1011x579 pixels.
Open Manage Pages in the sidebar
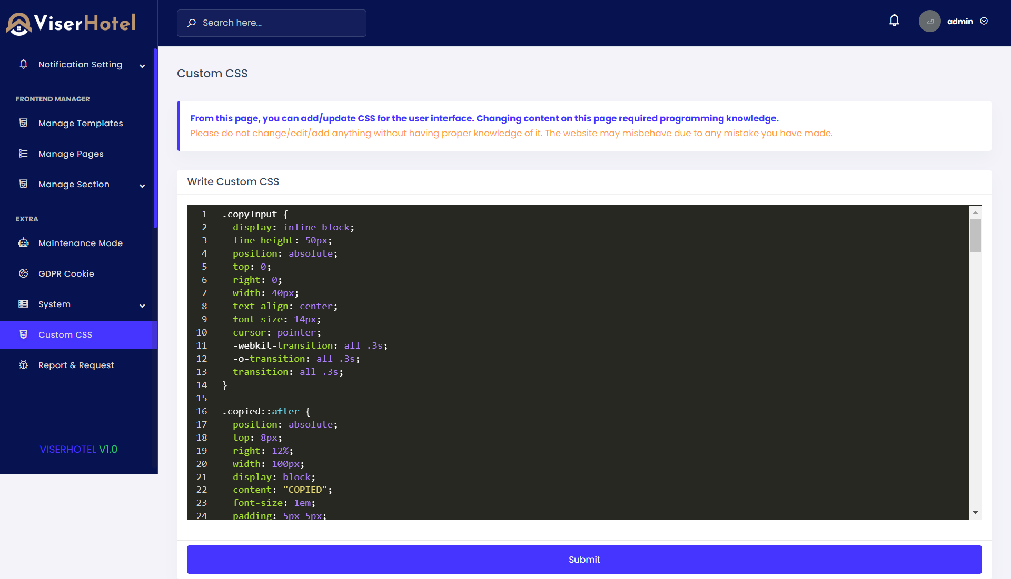click(71, 154)
